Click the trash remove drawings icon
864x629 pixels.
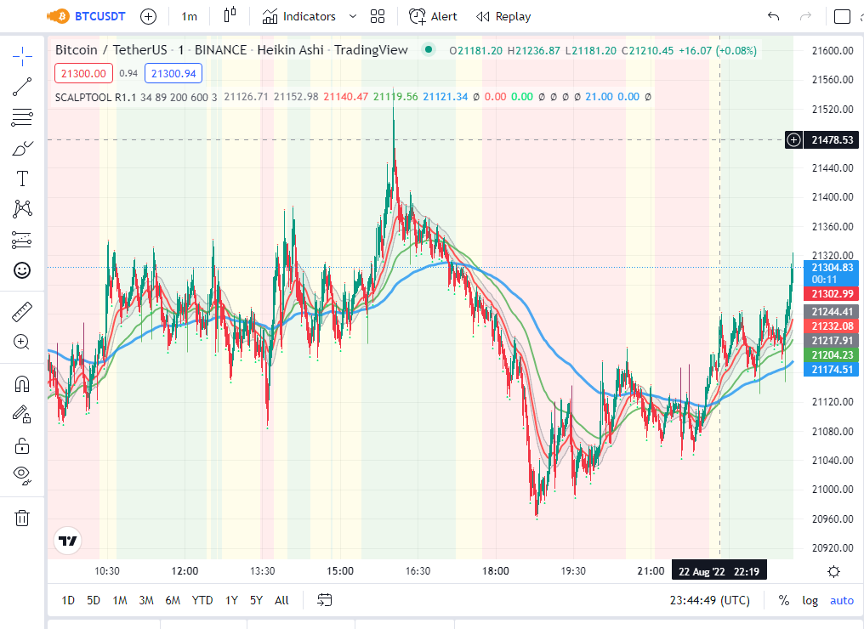click(22, 518)
